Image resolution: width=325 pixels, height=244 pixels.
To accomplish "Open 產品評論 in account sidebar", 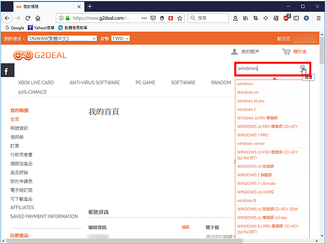I will pyautogui.click(x=19, y=173).
